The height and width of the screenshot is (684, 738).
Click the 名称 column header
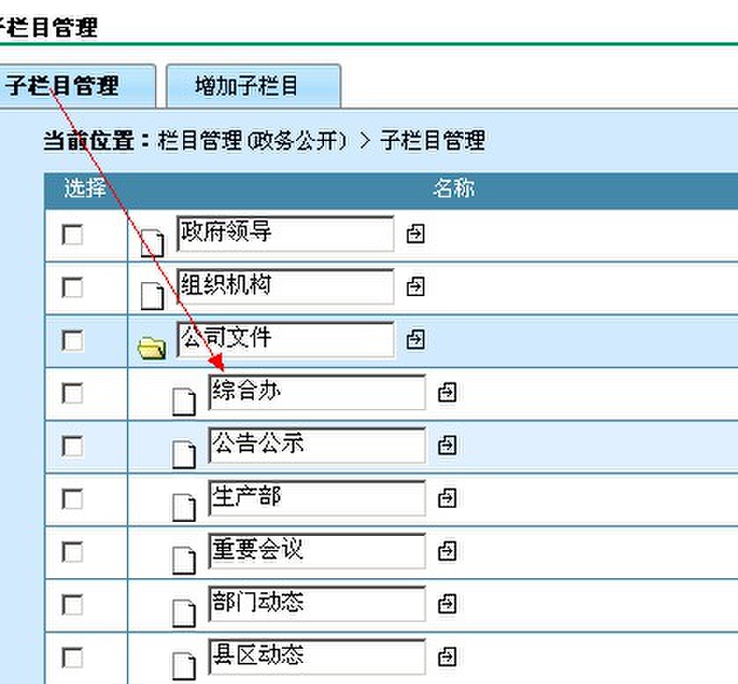[454, 189]
